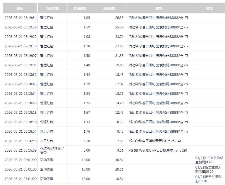
Task: Click the amount 4.18 cell
Action: click(86, 141)
